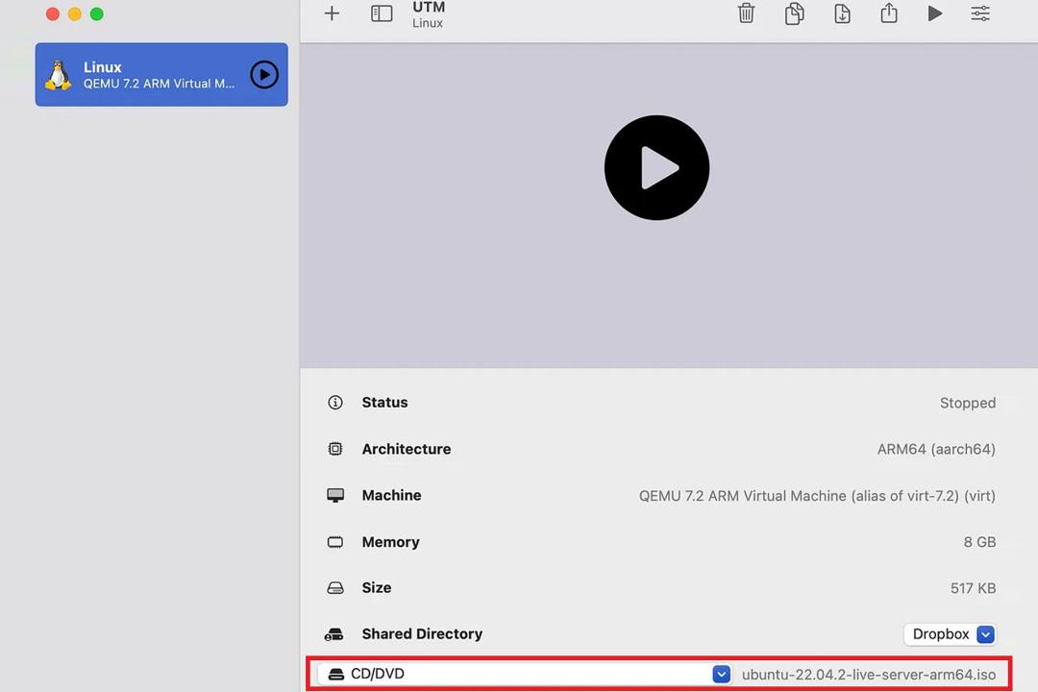The height and width of the screenshot is (692, 1038).
Task: Click the Status info icon
Action: point(335,403)
